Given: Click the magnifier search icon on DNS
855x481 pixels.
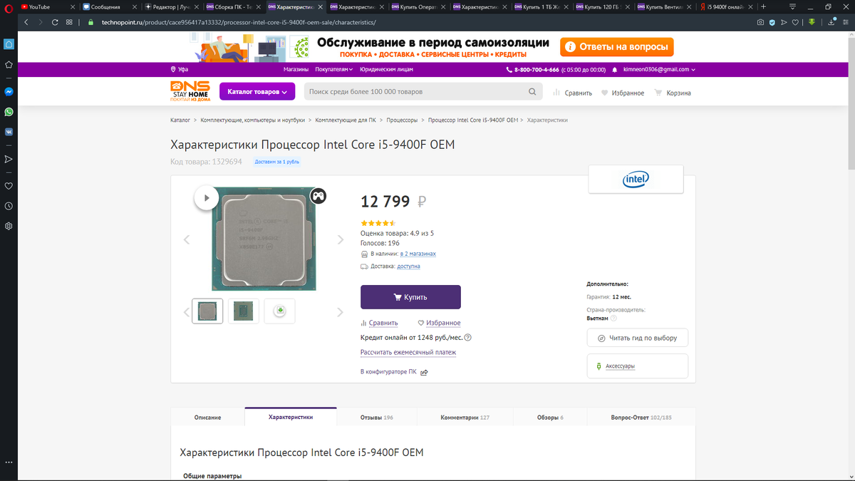Looking at the screenshot, I should (533, 92).
